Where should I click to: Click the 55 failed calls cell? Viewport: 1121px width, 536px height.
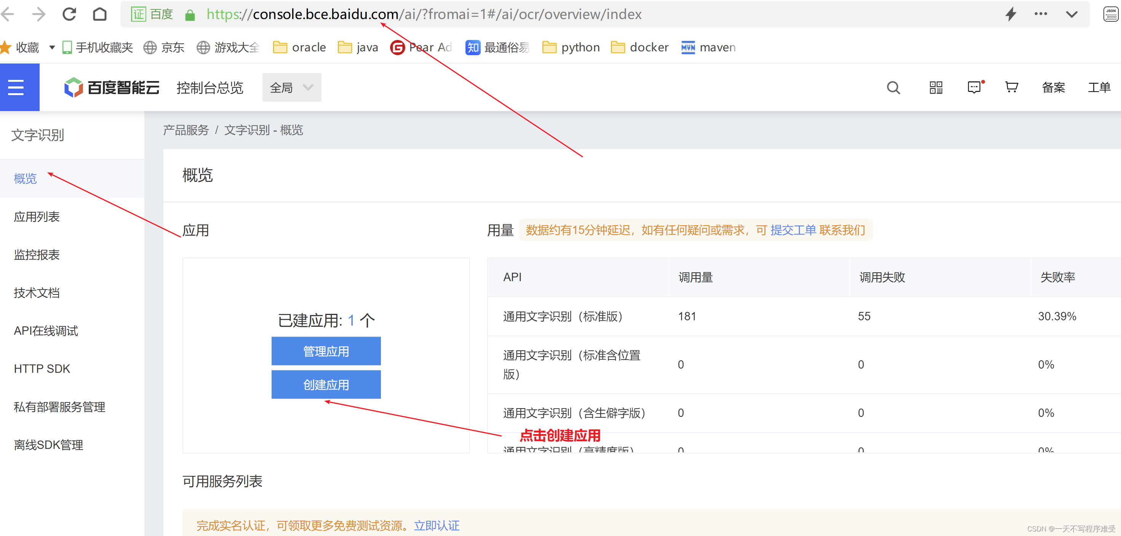point(864,317)
